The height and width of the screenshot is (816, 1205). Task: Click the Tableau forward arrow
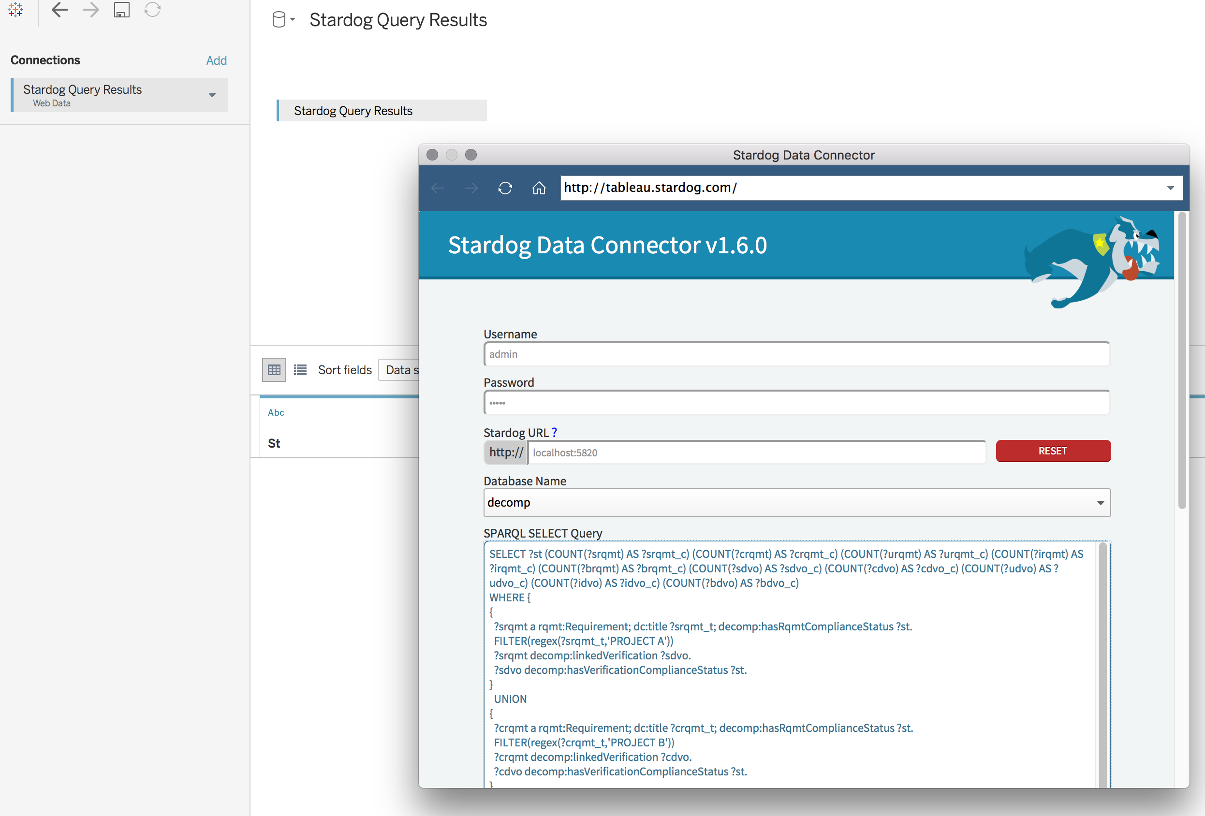pyautogui.click(x=91, y=9)
